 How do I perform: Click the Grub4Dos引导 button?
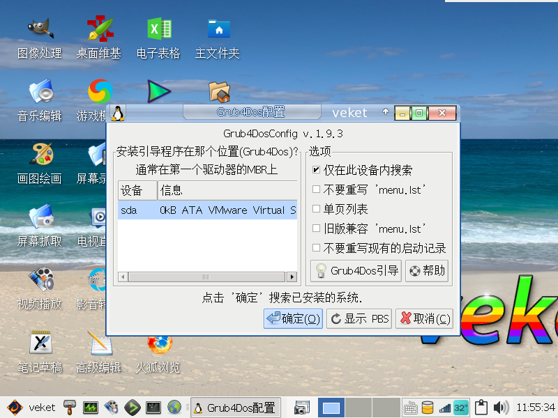356,271
